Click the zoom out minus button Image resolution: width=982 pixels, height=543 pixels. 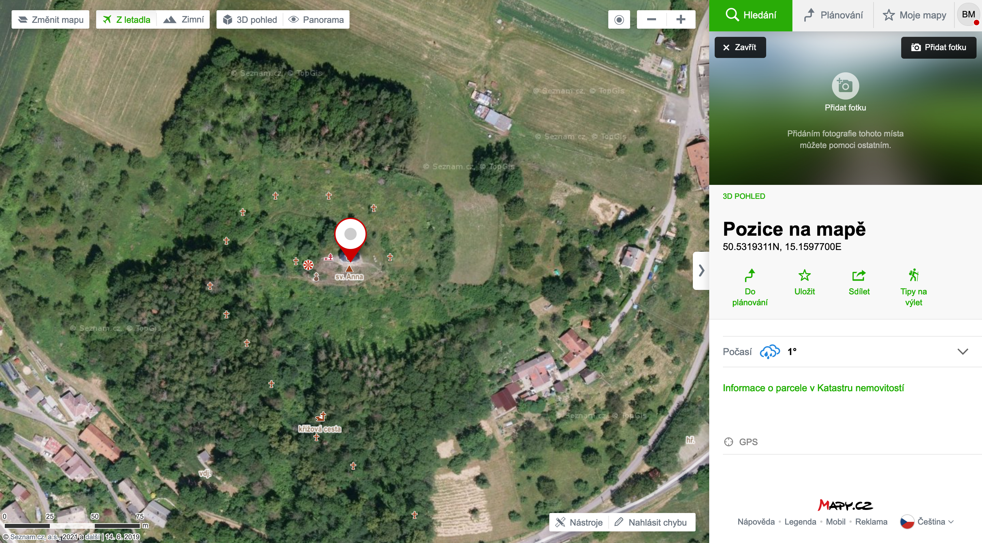(x=652, y=19)
